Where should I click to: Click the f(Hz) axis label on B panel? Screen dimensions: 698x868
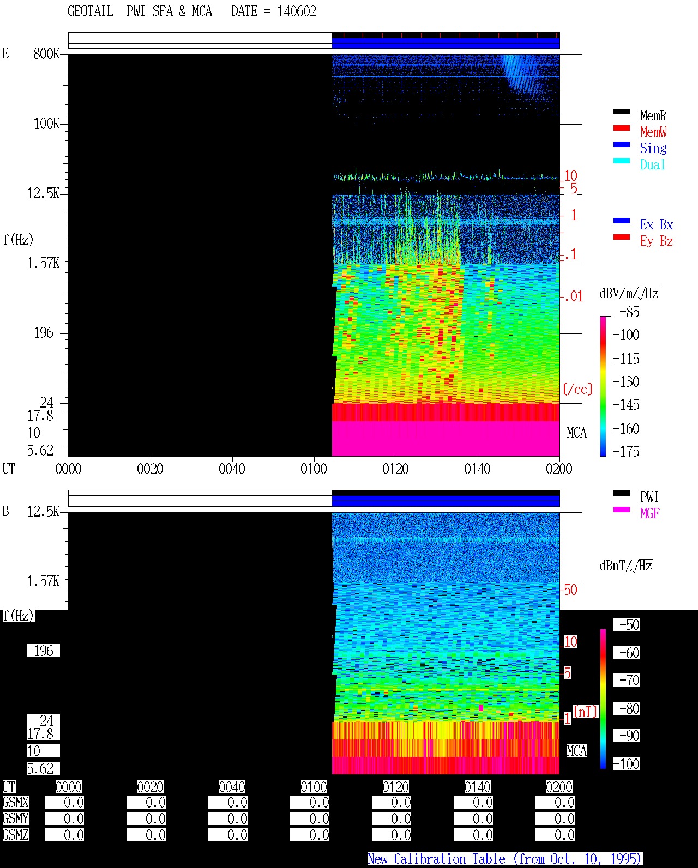pyautogui.click(x=18, y=616)
